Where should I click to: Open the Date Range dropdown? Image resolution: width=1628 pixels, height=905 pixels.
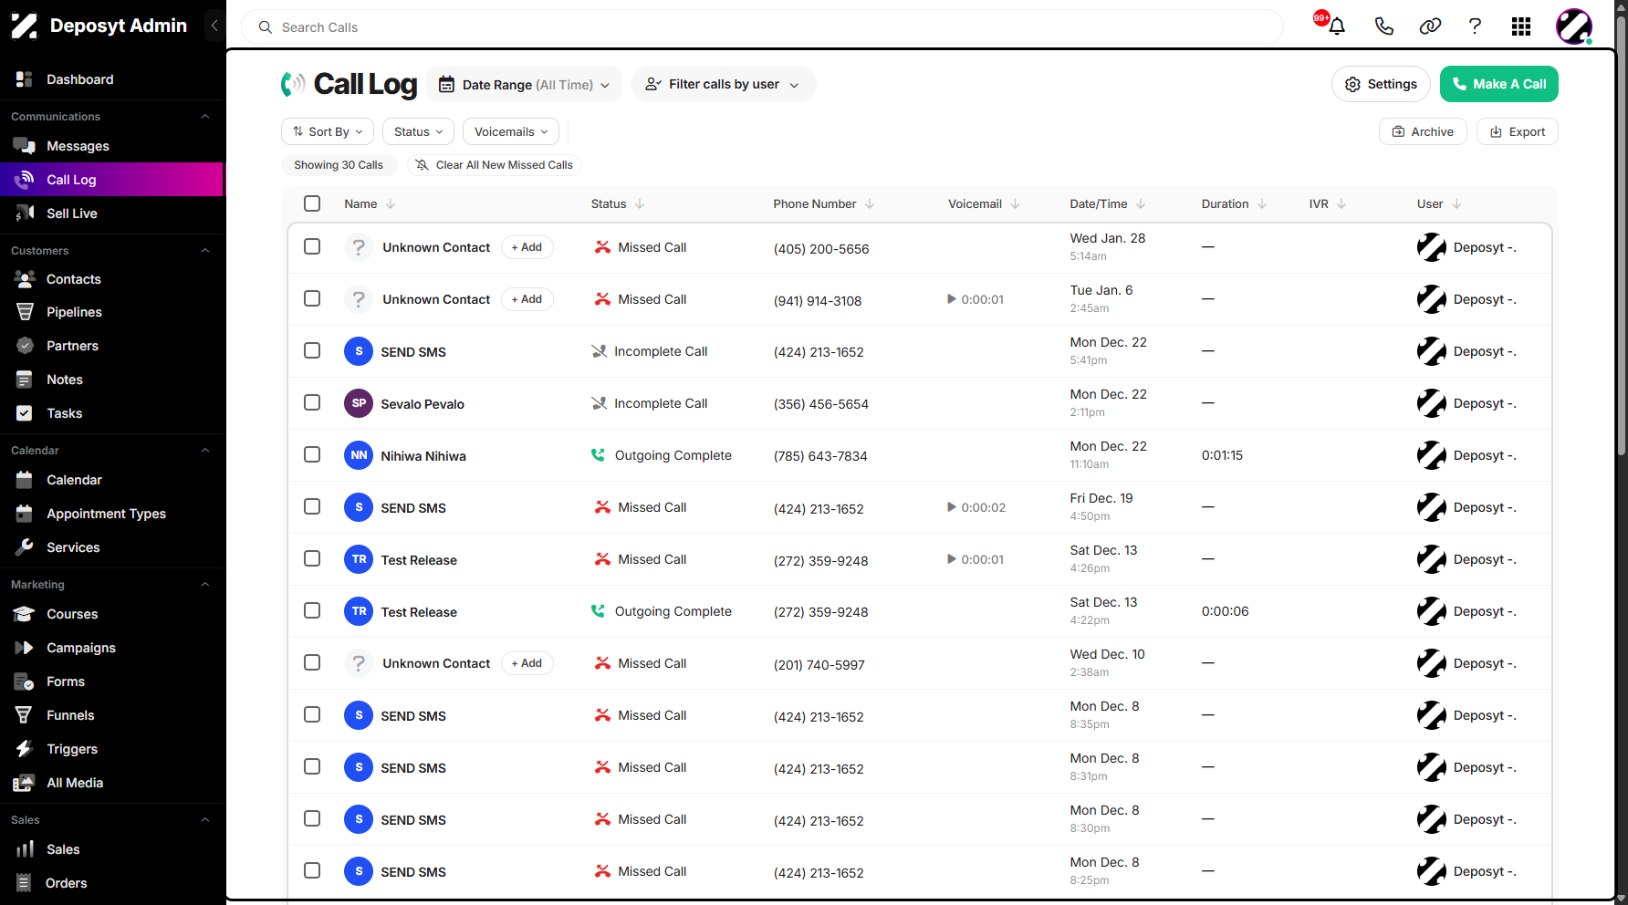[525, 84]
